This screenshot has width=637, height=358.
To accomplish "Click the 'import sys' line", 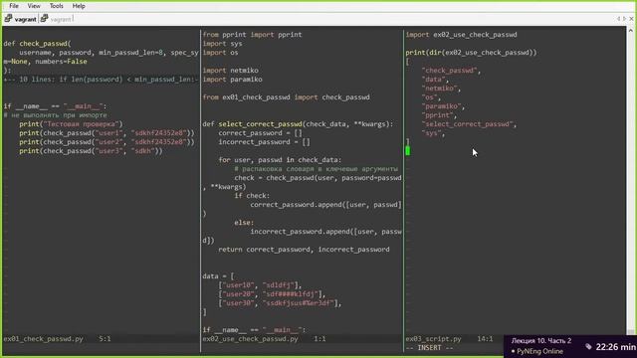I will [222, 44].
